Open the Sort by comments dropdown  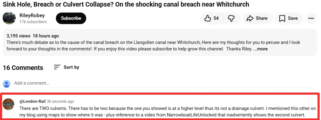click(x=67, y=67)
